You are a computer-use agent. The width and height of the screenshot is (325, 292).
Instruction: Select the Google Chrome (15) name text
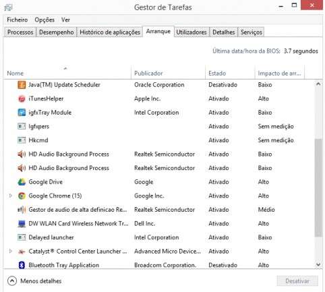55,196
